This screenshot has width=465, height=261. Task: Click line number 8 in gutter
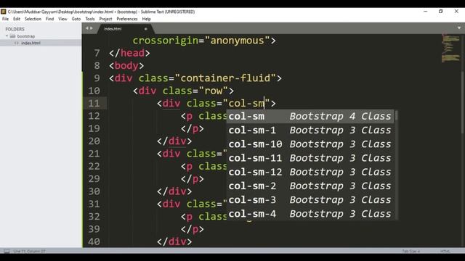[97, 66]
